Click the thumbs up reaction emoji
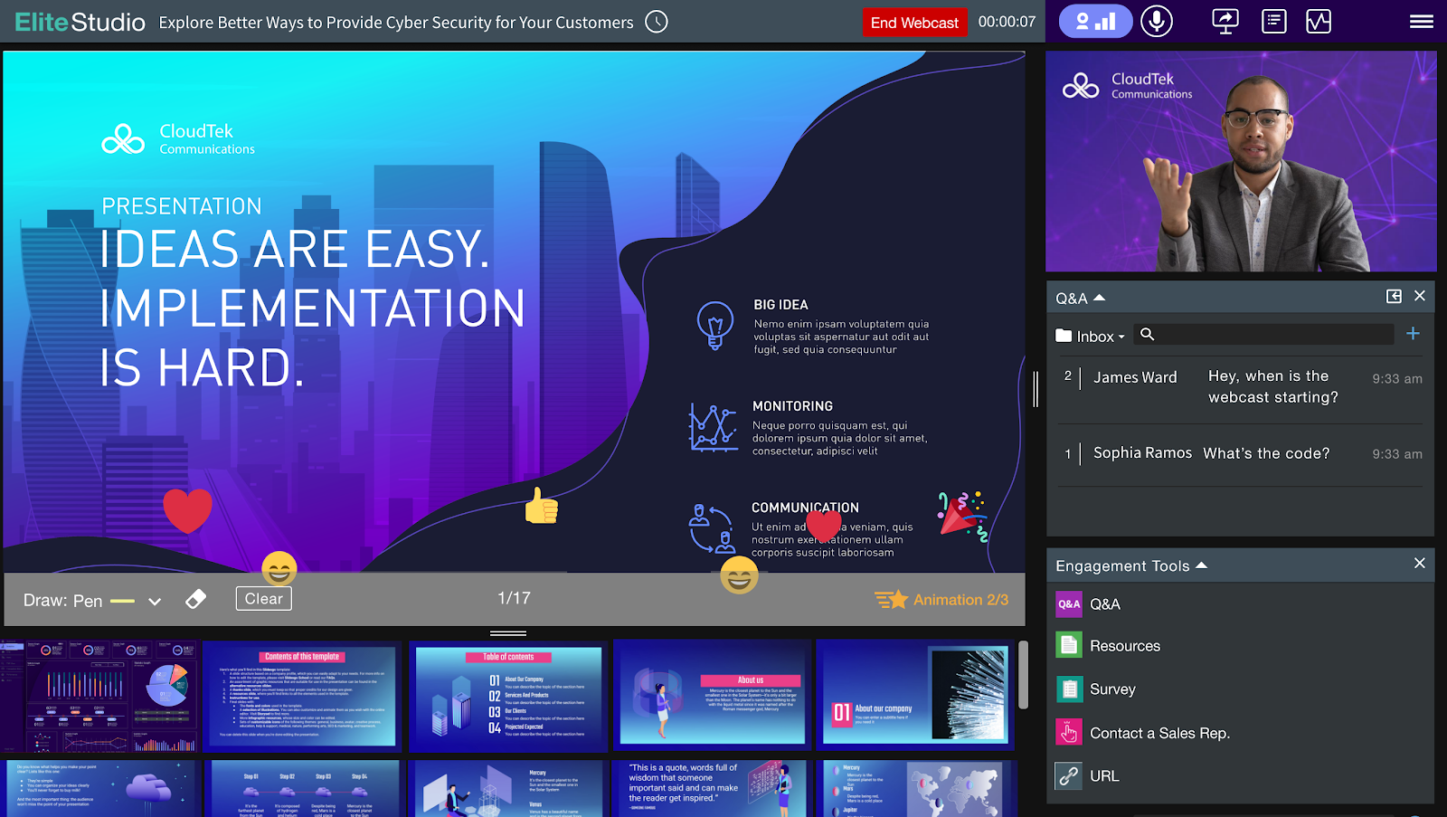The height and width of the screenshot is (817, 1447). pyautogui.click(x=542, y=506)
